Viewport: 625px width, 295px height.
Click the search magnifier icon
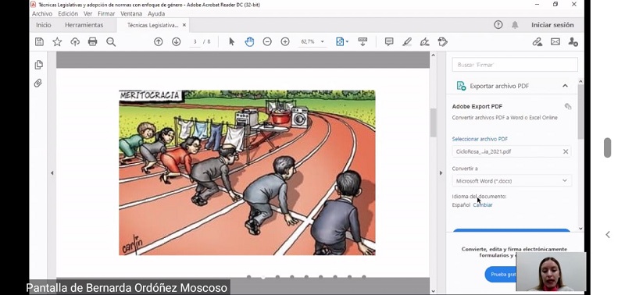click(x=111, y=42)
